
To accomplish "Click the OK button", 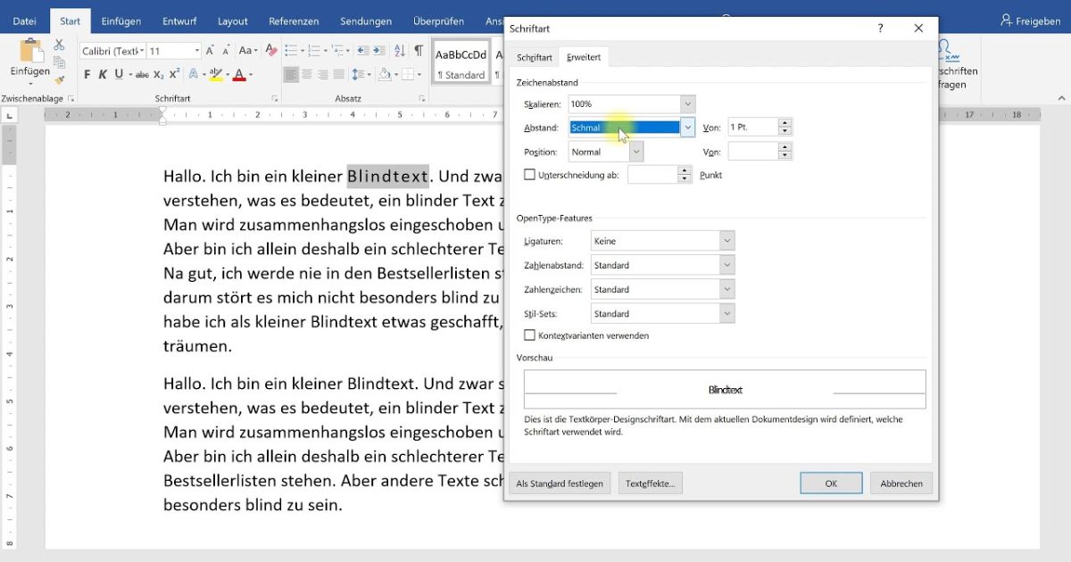I will 831,483.
